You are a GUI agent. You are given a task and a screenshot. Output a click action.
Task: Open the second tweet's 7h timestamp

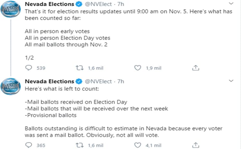(121, 81)
